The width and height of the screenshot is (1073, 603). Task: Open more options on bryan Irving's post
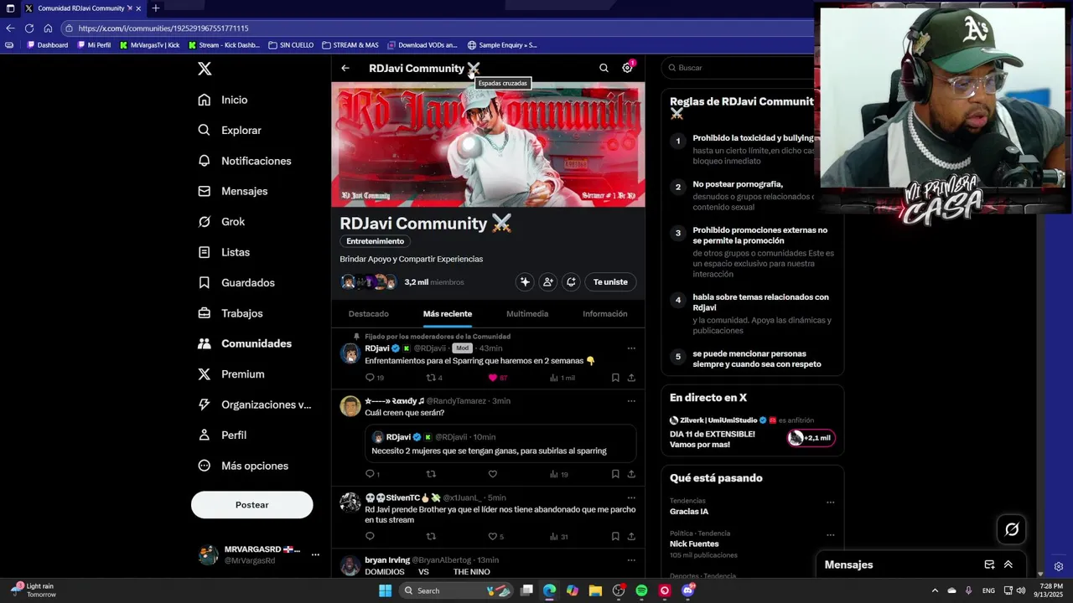pyautogui.click(x=631, y=560)
